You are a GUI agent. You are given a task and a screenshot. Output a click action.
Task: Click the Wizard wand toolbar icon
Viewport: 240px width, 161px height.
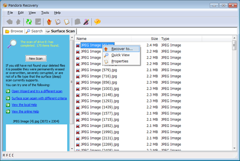86,22
